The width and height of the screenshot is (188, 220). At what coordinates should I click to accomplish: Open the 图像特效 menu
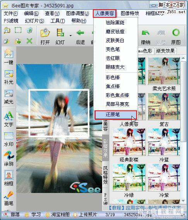[x=130, y=14]
